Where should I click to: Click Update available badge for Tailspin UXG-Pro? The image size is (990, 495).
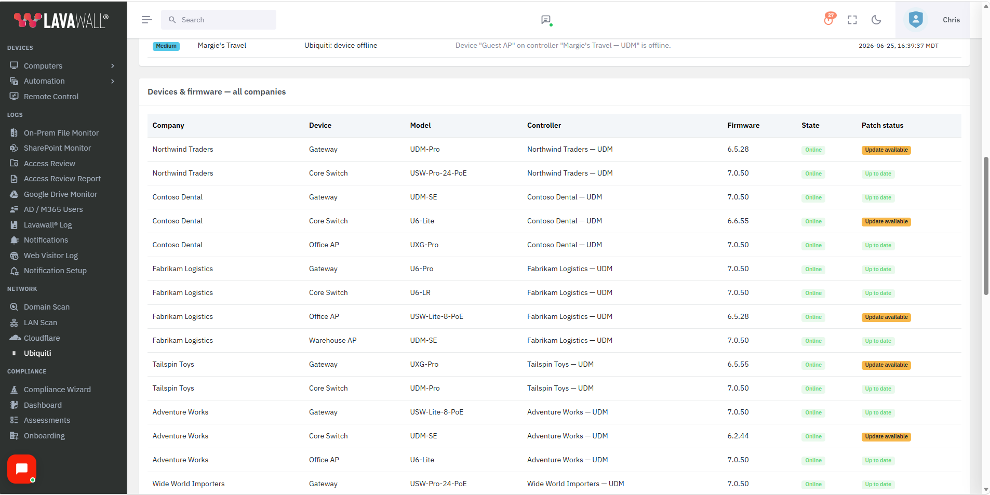[x=886, y=365]
